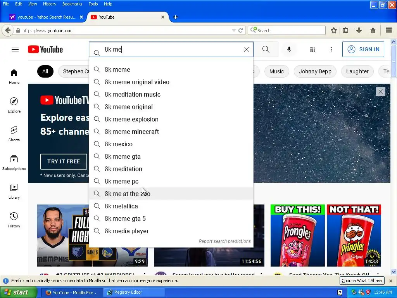Open the YouTube hamburger guide menu
The height and width of the screenshot is (298, 397).
pyautogui.click(x=15, y=49)
